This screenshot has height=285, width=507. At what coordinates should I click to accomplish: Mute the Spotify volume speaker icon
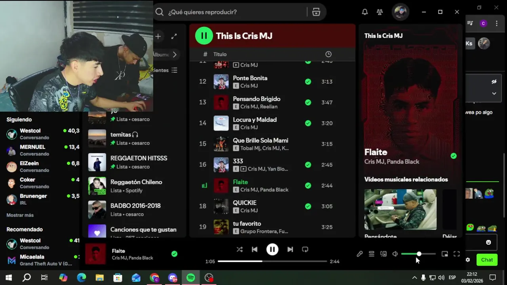click(x=395, y=254)
